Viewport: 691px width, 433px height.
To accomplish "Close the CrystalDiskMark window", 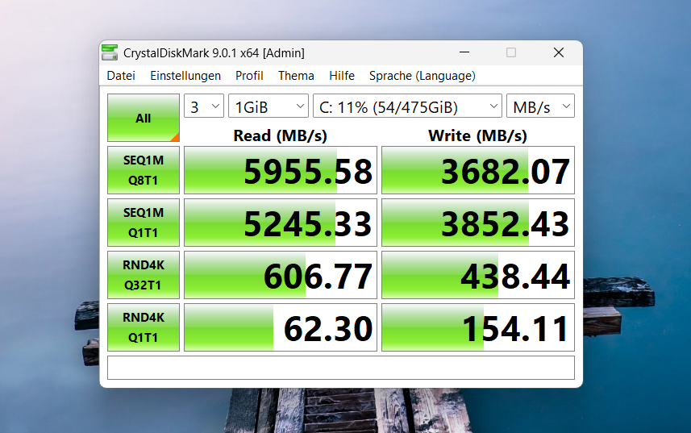I will pyautogui.click(x=558, y=52).
